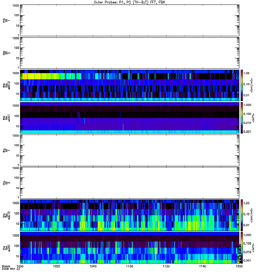The height and width of the screenshot is (276, 259).
Task: Click the empty thc fff 2 plot area
Action: click(129, 183)
